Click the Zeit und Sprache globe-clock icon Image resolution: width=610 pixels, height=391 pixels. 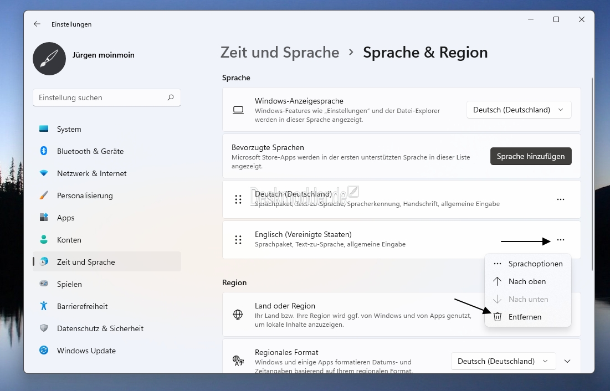(44, 262)
